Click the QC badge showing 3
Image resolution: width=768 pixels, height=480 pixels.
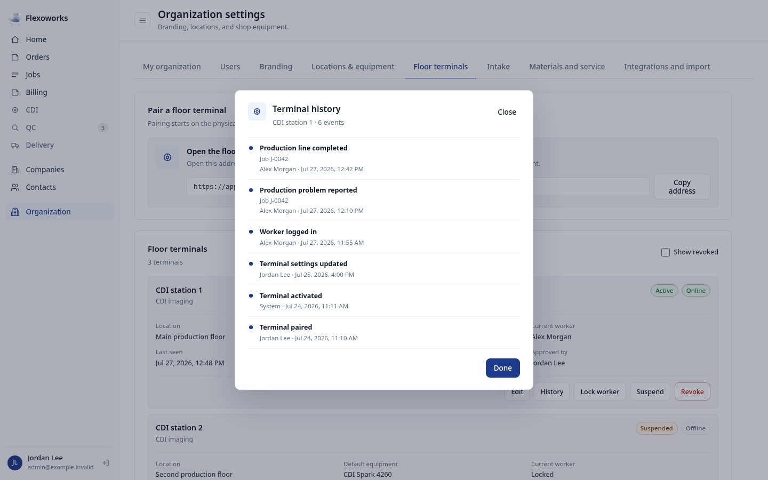point(103,128)
